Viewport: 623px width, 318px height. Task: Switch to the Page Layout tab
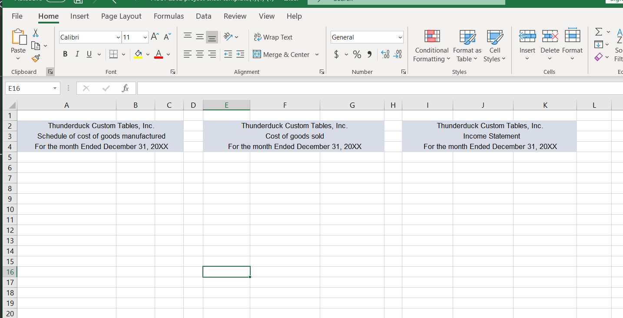click(121, 16)
